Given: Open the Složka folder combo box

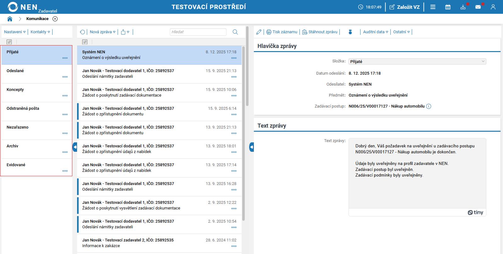Looking at the screenshot, I should click(417, 61).
